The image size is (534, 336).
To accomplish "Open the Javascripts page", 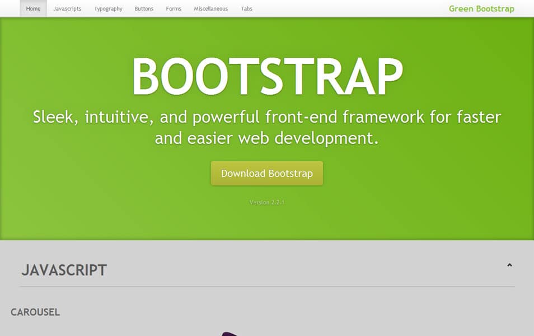I will click(67, 8).
